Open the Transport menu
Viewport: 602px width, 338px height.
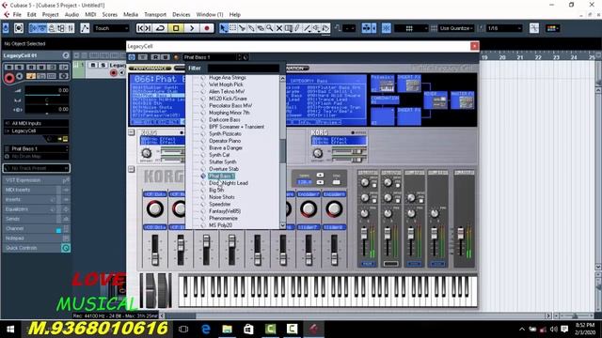(155, 15)
